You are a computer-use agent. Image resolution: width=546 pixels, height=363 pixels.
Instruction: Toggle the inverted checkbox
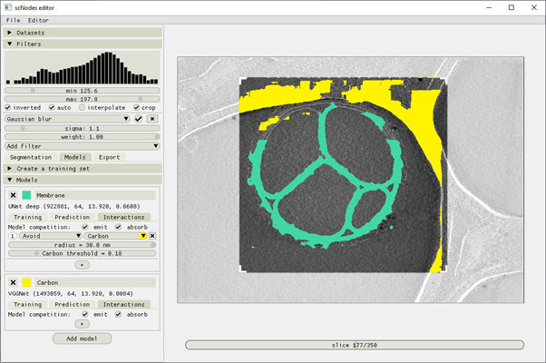[8, 108]
